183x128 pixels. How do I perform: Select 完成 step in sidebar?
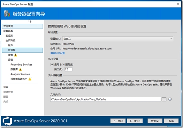6,101
